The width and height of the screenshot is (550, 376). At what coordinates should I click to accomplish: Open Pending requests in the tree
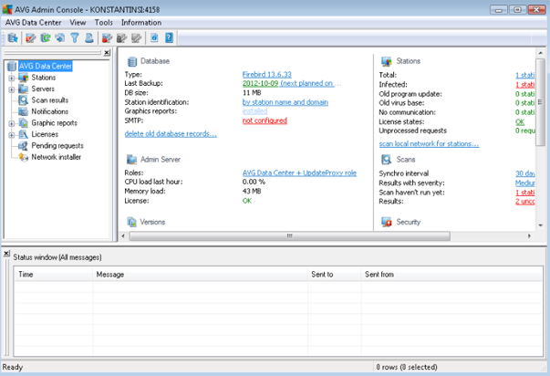click(x=57, y=145)
